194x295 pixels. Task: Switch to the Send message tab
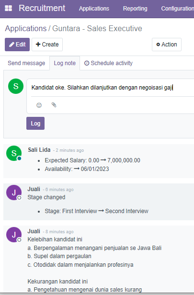tap(26, 63)
